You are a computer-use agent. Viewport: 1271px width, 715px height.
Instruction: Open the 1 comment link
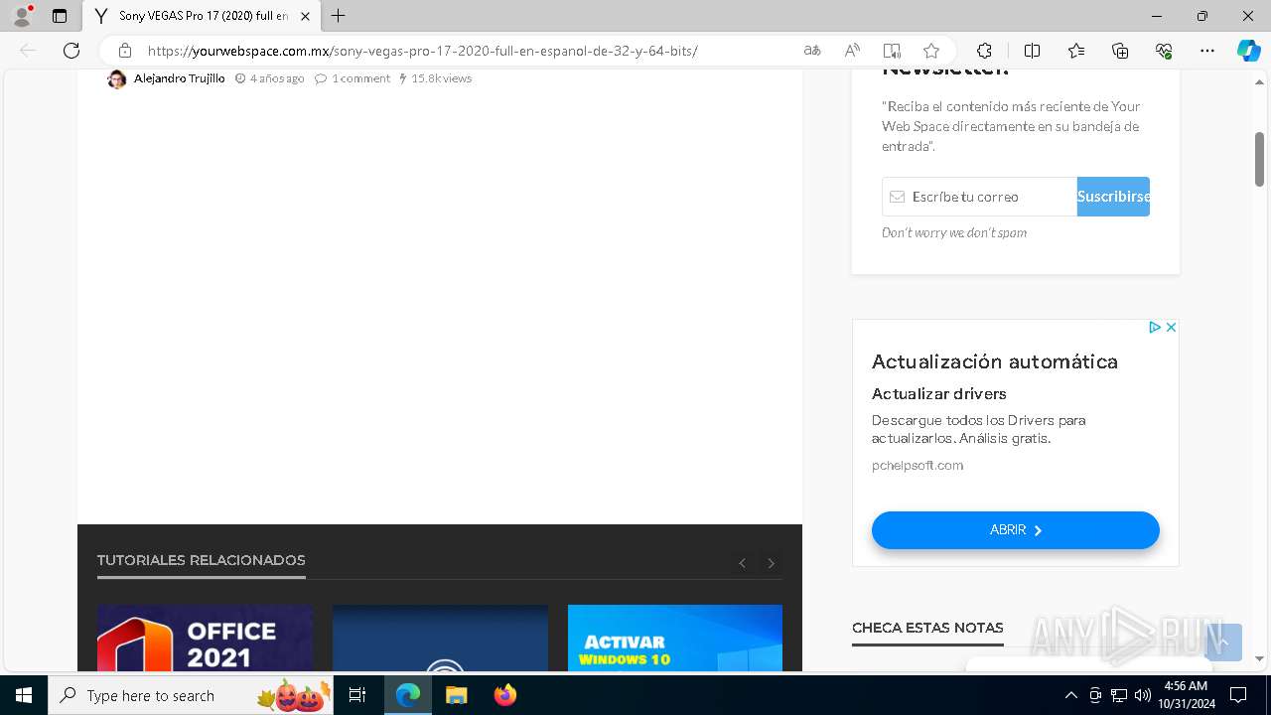click(x=360, y=78)
